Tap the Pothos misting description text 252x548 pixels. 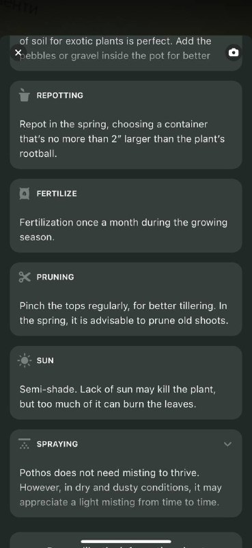(x=121, y=488)
